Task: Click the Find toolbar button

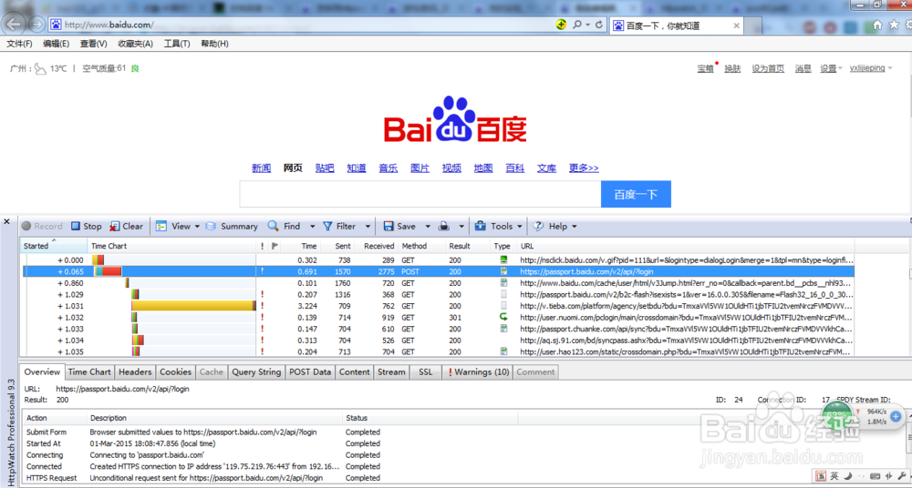Action: [x=285, y=226]
